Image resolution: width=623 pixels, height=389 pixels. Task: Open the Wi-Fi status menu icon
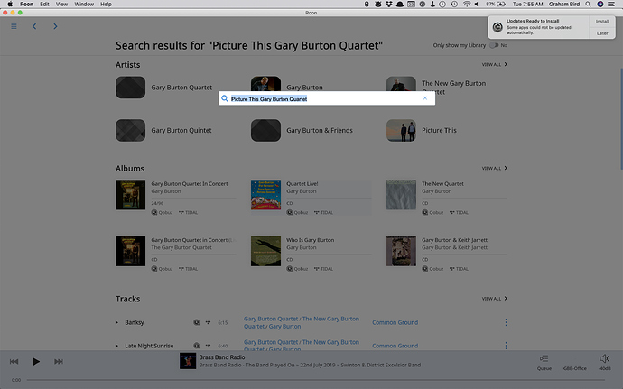click(467, 4)
